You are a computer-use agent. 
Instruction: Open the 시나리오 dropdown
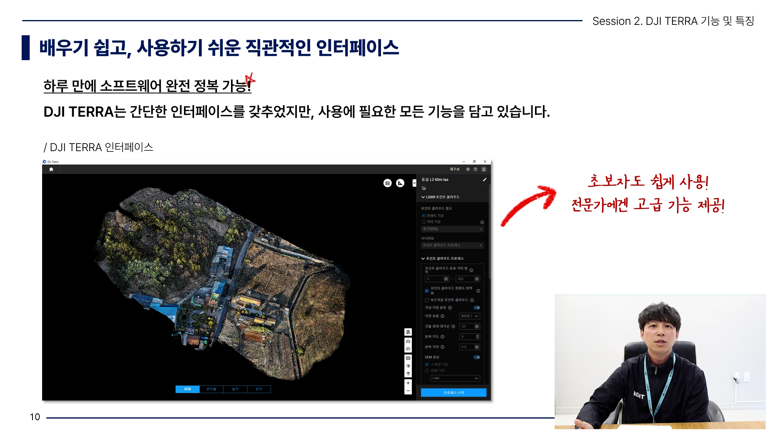coord(452,245)
